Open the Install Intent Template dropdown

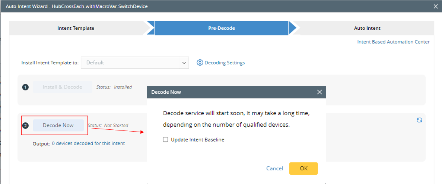[135, 63]
